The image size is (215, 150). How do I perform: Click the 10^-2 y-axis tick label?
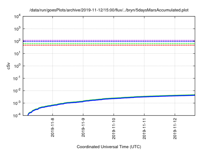click(17, 91)
